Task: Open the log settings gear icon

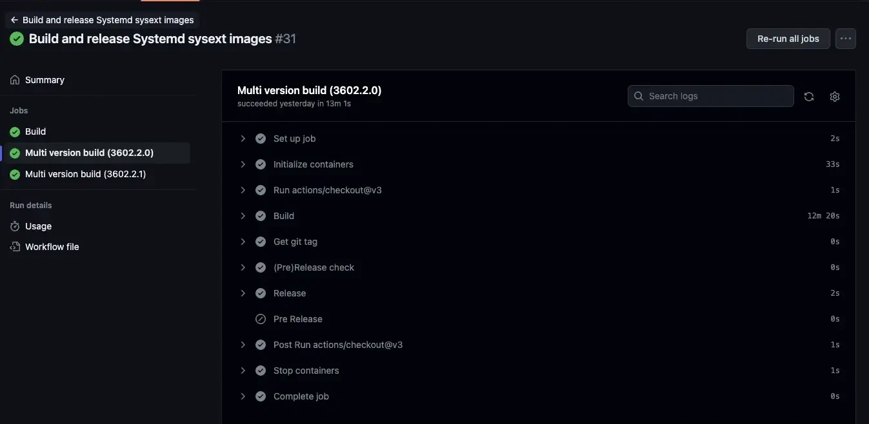Action: 834,96
